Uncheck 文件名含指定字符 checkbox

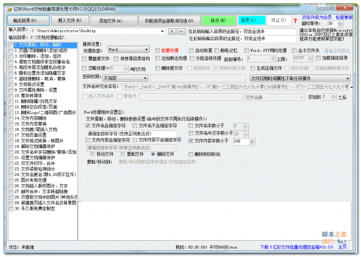tap(88, 125)
